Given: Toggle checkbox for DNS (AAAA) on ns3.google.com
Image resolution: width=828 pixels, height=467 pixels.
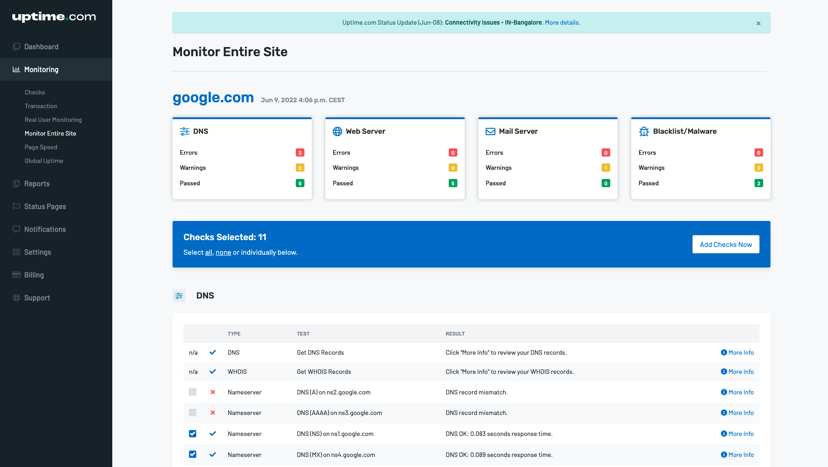Looking at the screenshot, I should pos(193,413).
